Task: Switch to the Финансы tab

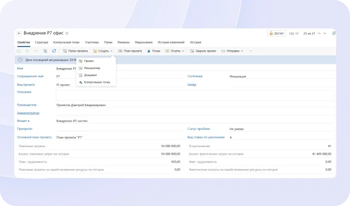Action: 123,42
